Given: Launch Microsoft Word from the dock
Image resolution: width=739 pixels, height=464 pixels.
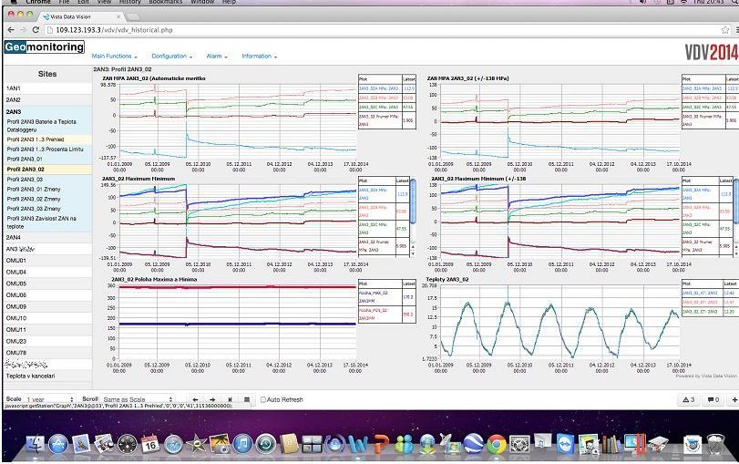Looking at the screenshot, I should 358,444.
